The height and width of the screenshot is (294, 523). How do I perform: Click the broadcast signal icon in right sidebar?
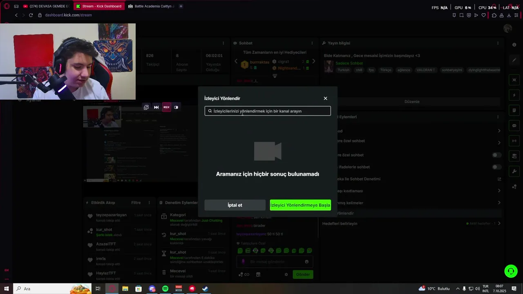click(514, 141)
